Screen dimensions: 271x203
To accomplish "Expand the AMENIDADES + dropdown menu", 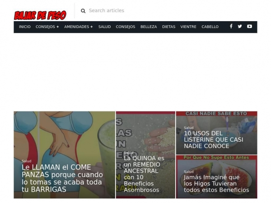I will 79,27.
